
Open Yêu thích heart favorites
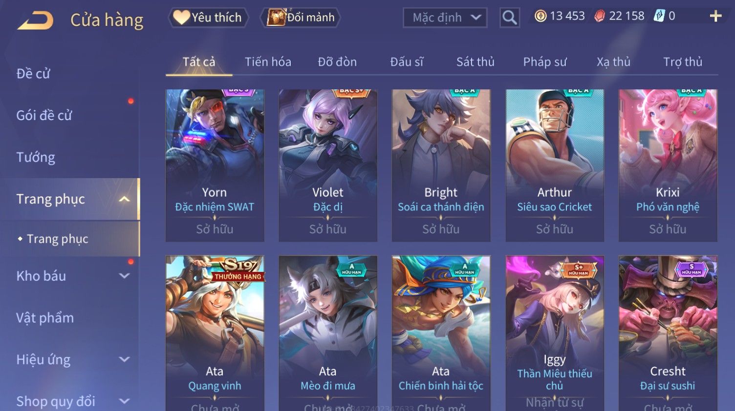coord(208,18)
